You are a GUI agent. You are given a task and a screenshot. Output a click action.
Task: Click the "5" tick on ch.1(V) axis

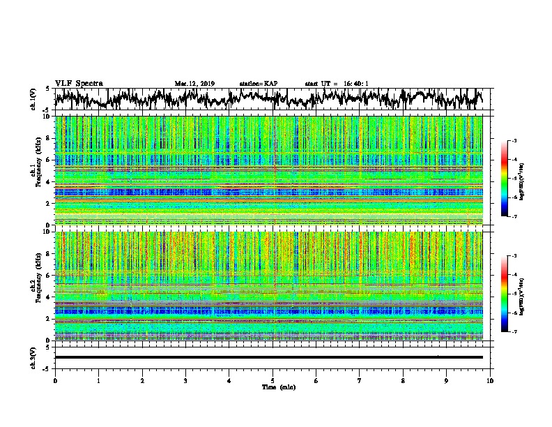[x=48, y=89]
